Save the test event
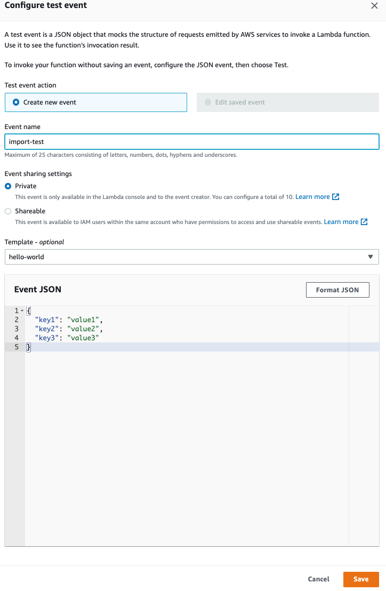Image resolution: width=386 pixels, height=591 pixels. pyautogui.click(x=361, y=579)
